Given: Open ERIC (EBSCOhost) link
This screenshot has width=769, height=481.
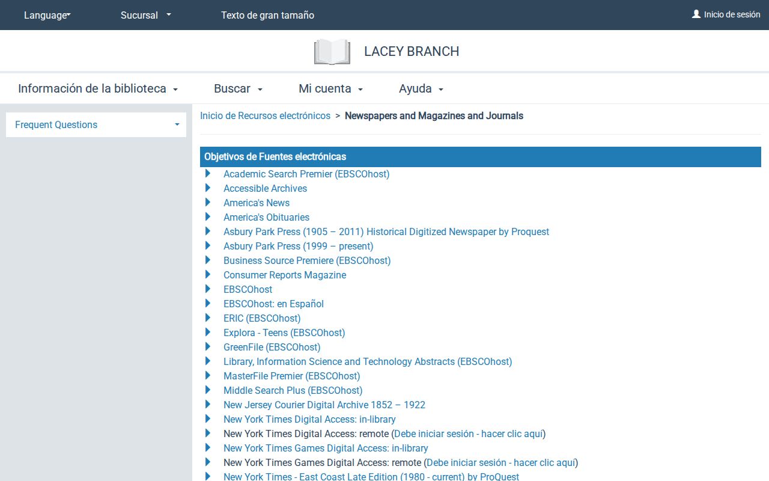Looking at the screenshot, I should pyautogui.click(x=262, y=318).
